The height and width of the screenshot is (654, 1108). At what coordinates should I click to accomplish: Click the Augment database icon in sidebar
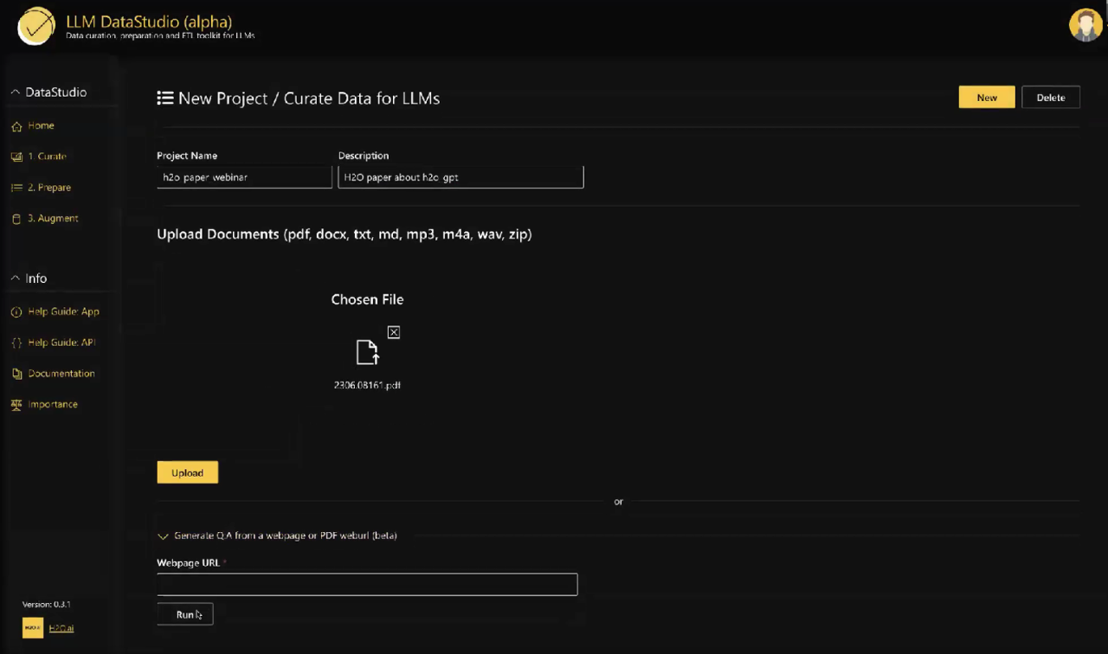(x=16, y=219)
